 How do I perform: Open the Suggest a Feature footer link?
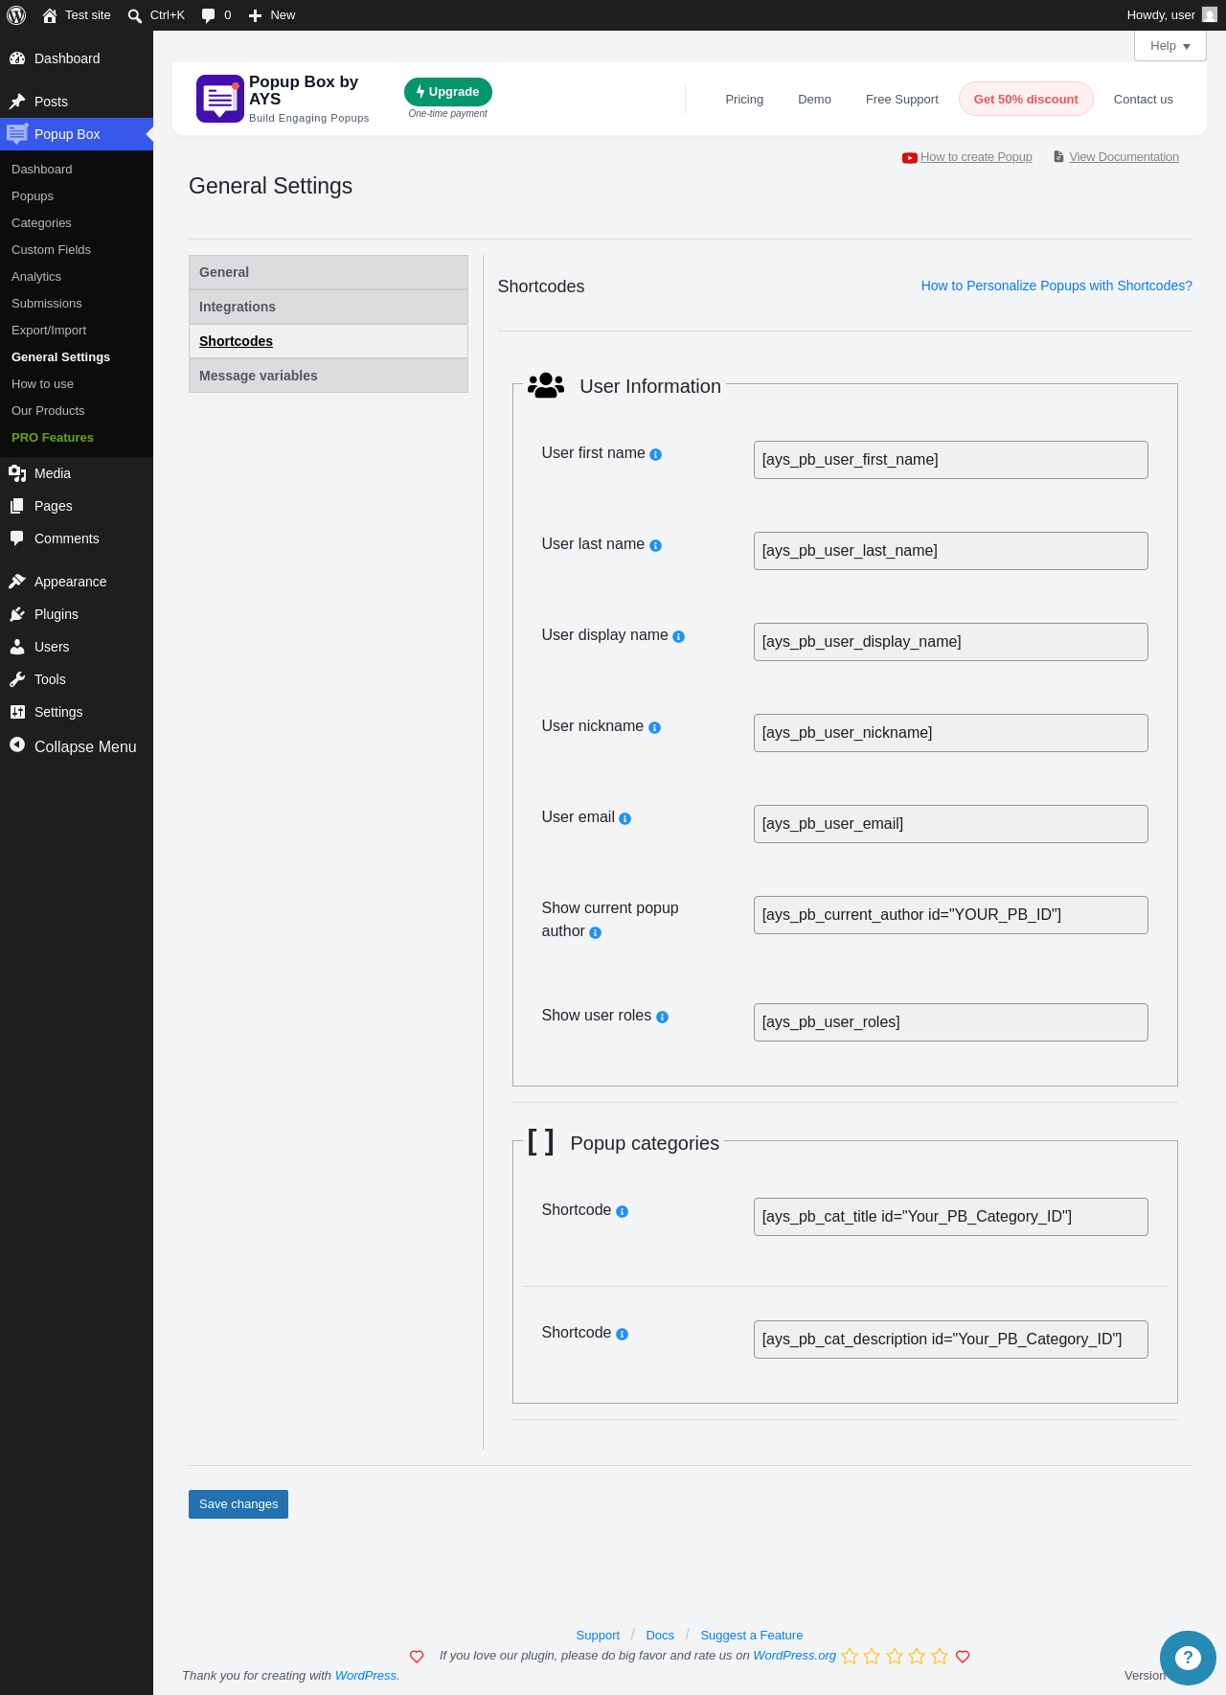752,1636
